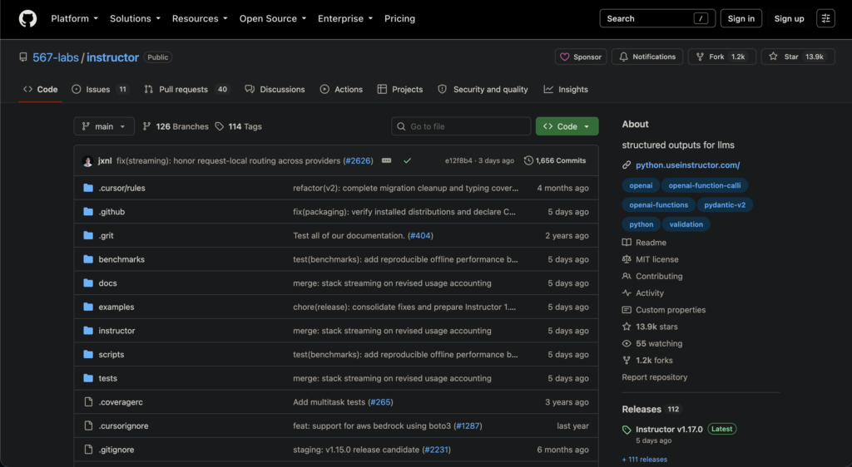Image resolution: width=852 pixels, height=467 pixels.
Task: Open the green Code dropdown button
Action: point(567,126)
